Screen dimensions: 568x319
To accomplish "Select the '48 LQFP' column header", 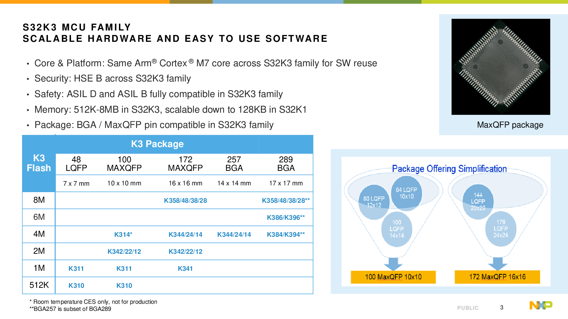I will pyautogui.click(x=76, y=164).
